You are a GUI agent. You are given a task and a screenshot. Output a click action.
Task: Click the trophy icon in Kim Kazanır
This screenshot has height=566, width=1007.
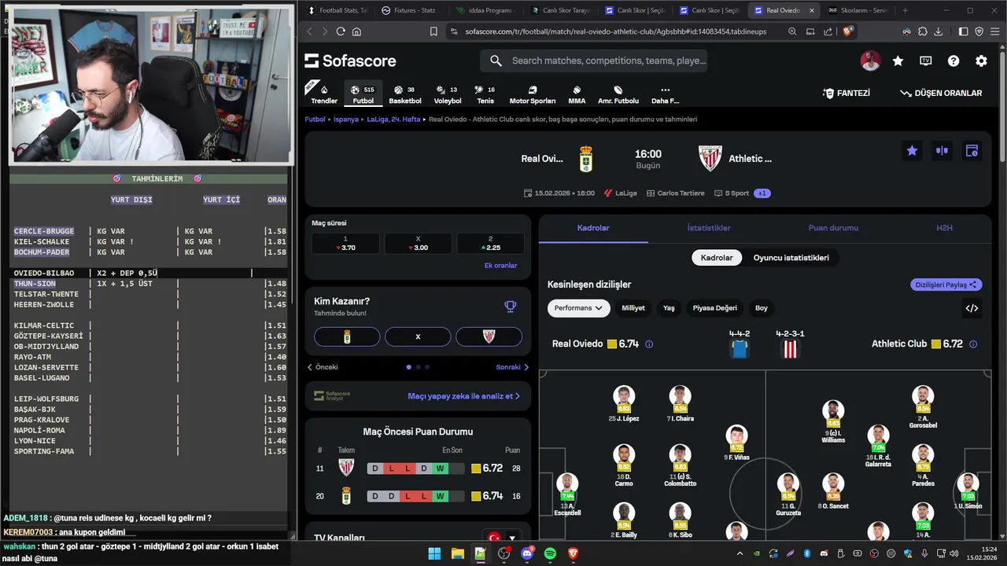(510, 307)
